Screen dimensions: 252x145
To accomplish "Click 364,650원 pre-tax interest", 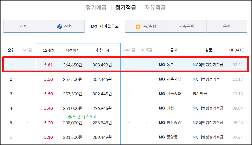I will coord(73,65).
